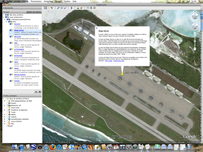Collapse Base de données primaire tree
203x152 pixels.
pyautogui.click(x=4, y=98)
